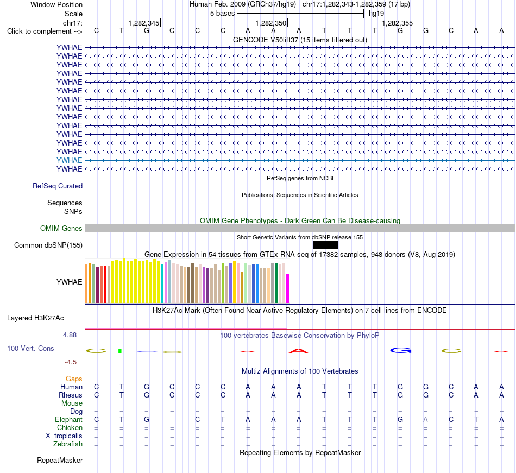
Task: Click the '100 vertebrates Basewise Conservation by PhyloP' title
Action: pyautogui.click(x=300, y=336)
